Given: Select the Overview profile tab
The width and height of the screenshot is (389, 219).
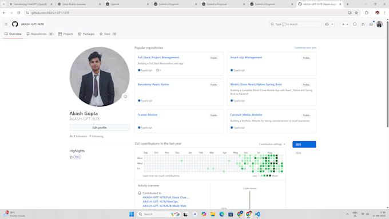Looking at the screenshot, I should (13, 34).
